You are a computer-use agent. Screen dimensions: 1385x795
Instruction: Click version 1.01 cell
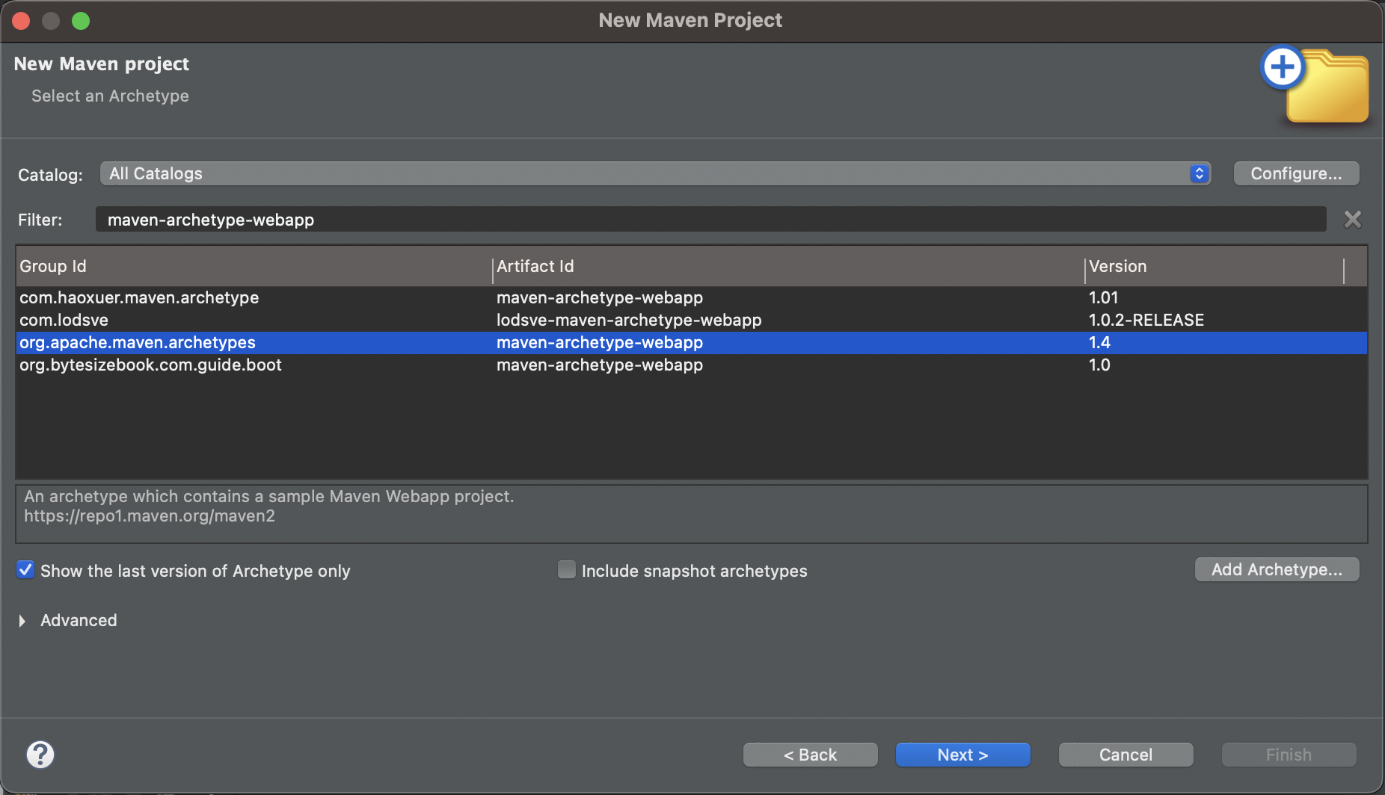(1103, 297)
